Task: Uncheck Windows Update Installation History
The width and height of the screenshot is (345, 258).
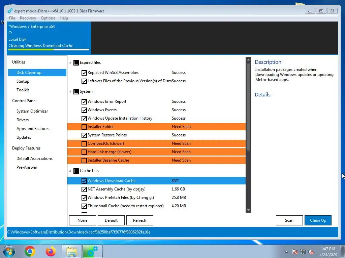Action: click(84, 119)
